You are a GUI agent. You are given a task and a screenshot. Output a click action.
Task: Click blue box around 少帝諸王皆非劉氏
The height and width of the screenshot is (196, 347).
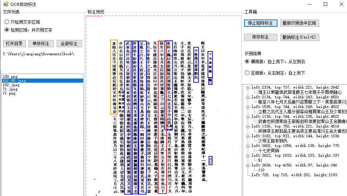[196, 65]
